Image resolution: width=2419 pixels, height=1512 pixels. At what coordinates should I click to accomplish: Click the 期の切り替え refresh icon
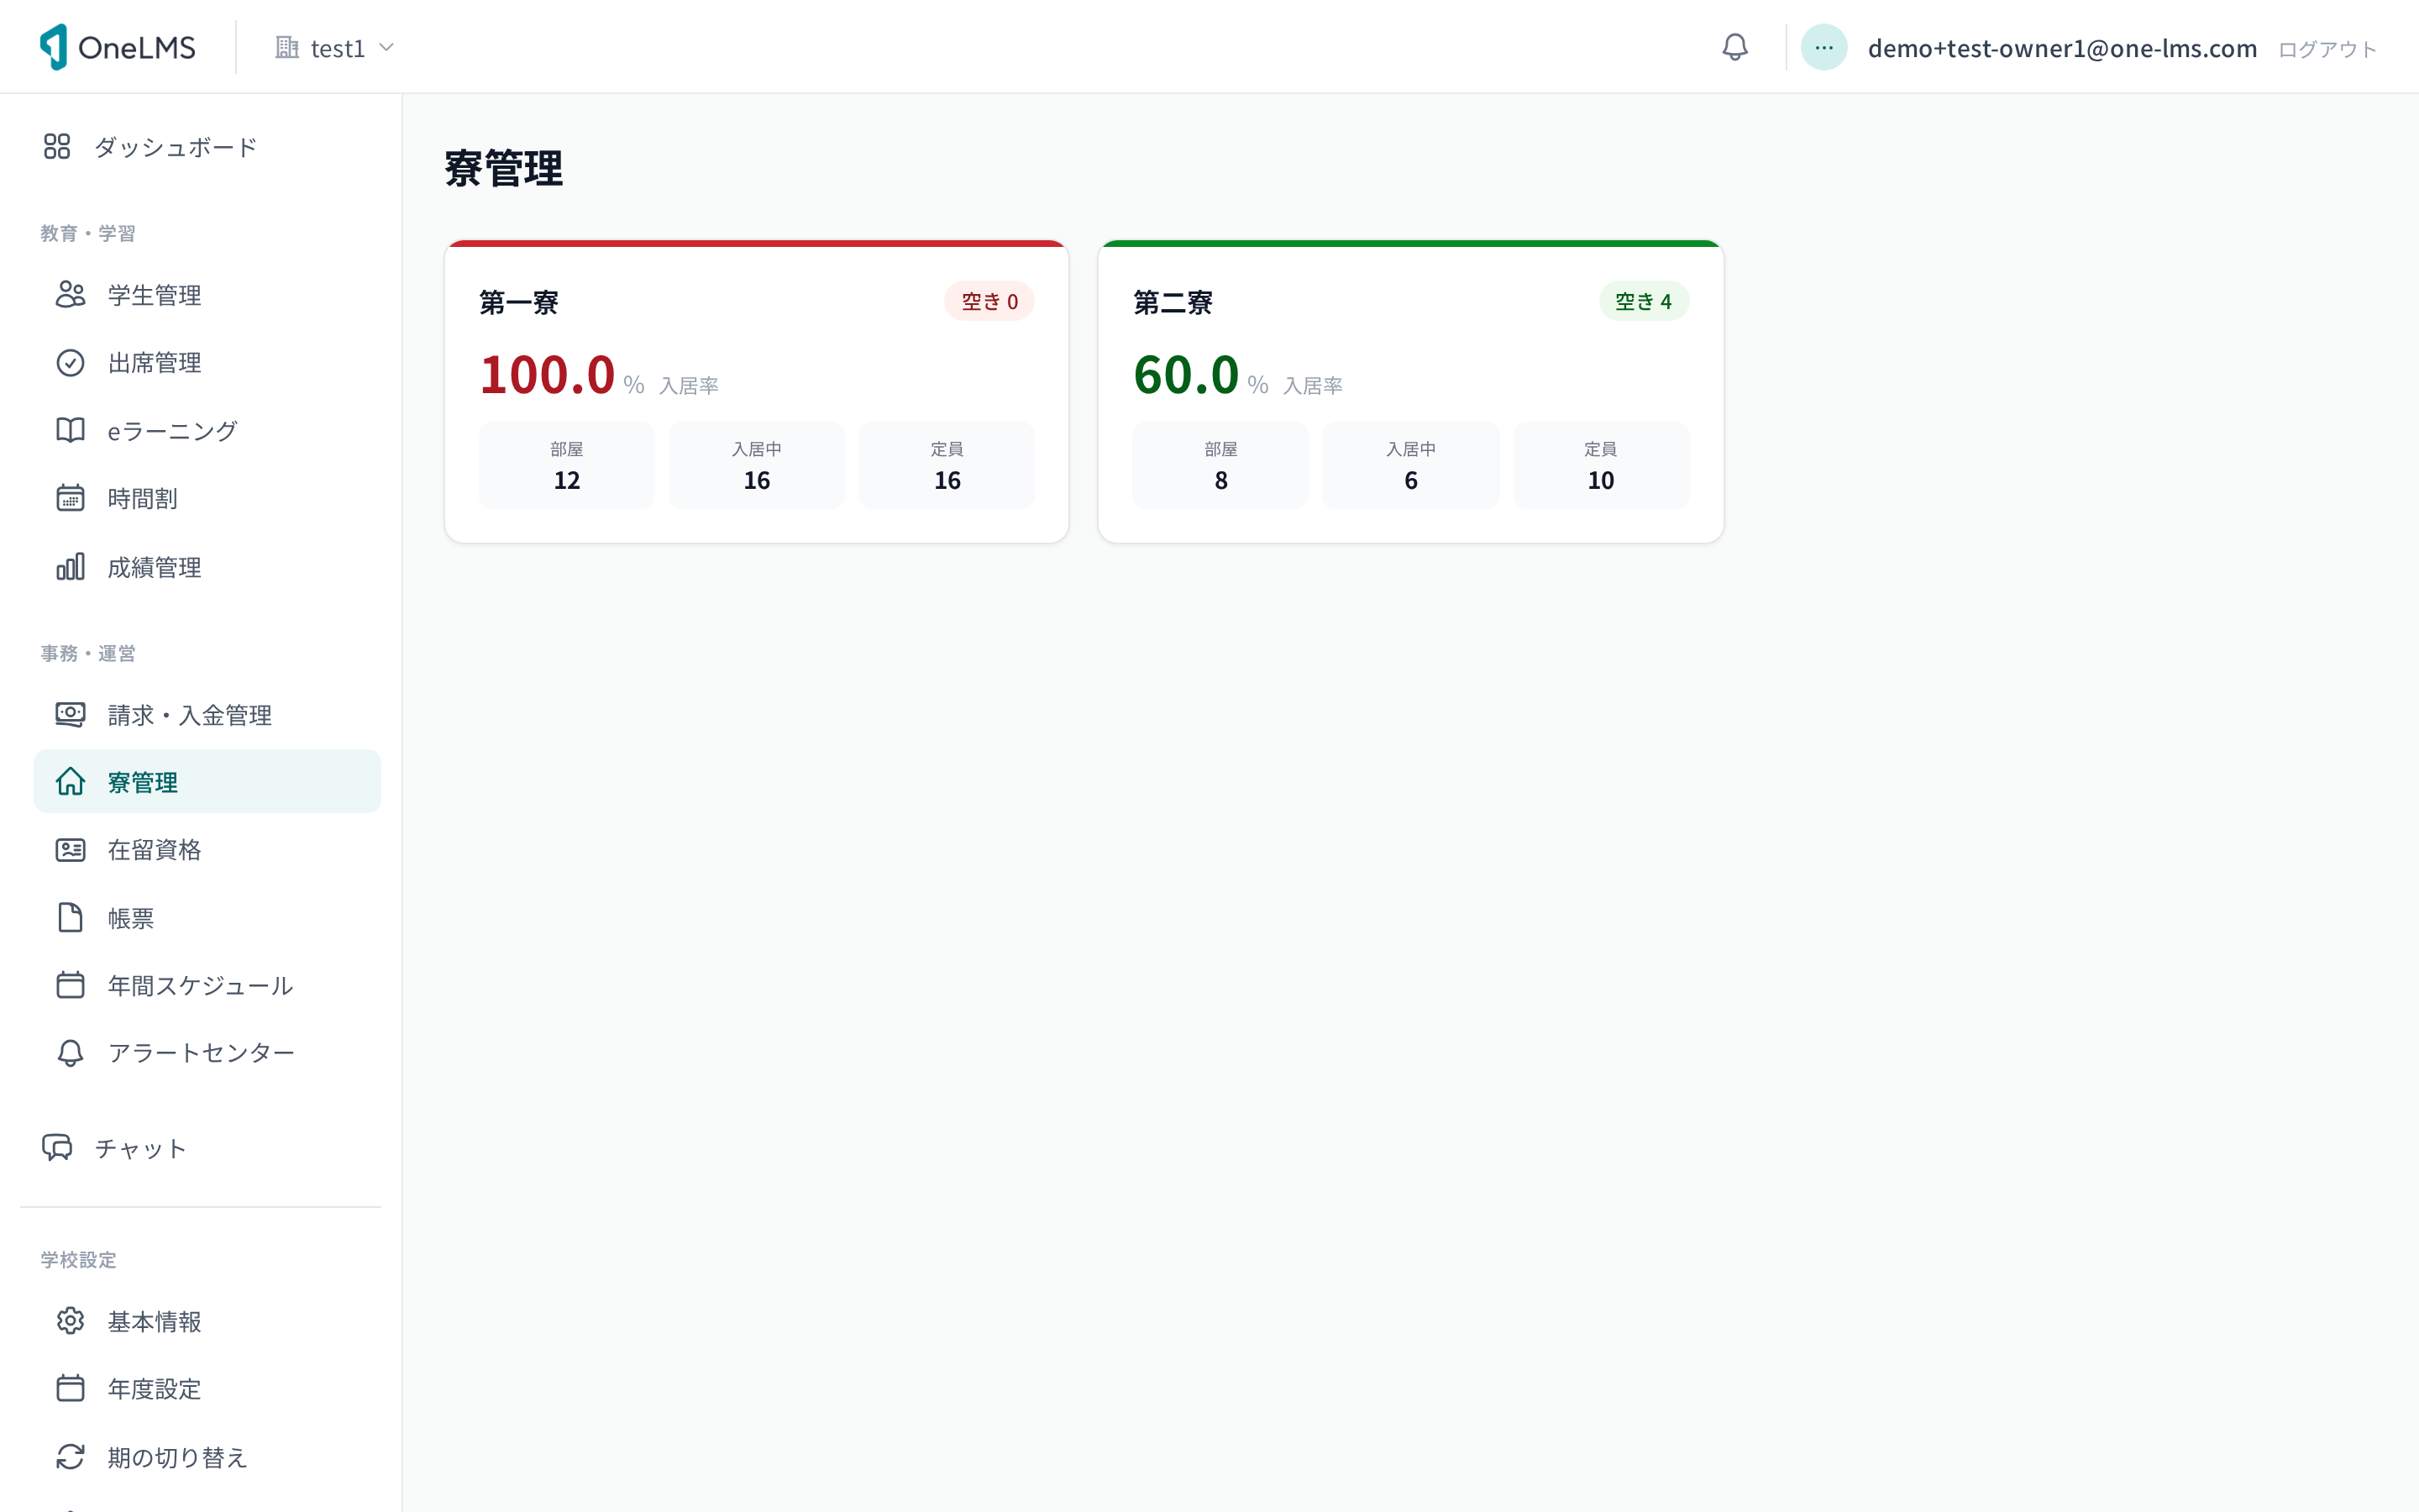70,1457
